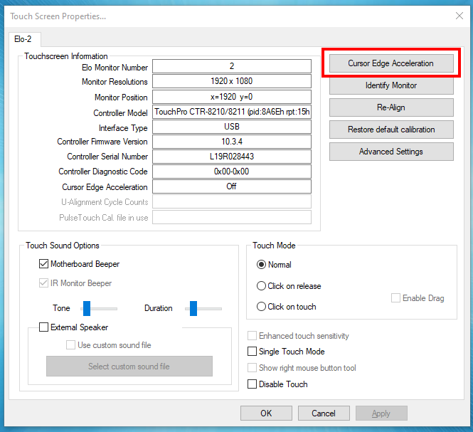This screenshot has height=432, width=473.
Task: Toggle the Motherboard Beeper checkbox
Action: click(x=43, y=264)
